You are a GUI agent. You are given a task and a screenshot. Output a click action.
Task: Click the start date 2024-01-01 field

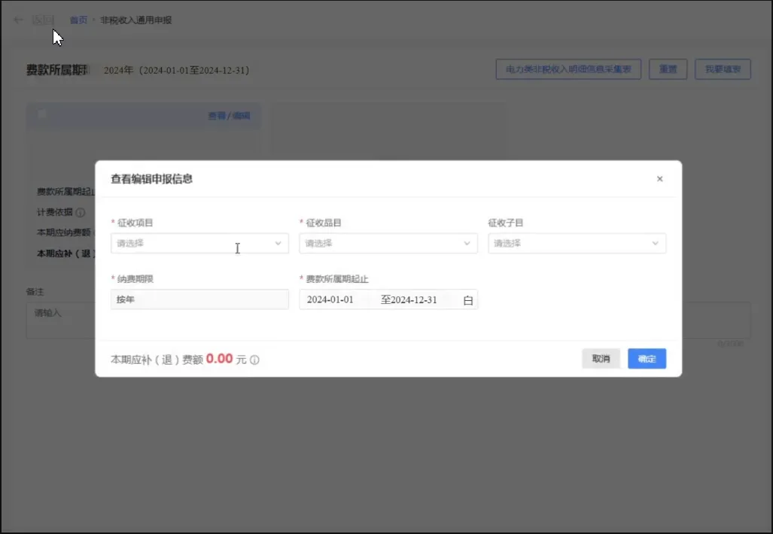[x=330, y=300]
